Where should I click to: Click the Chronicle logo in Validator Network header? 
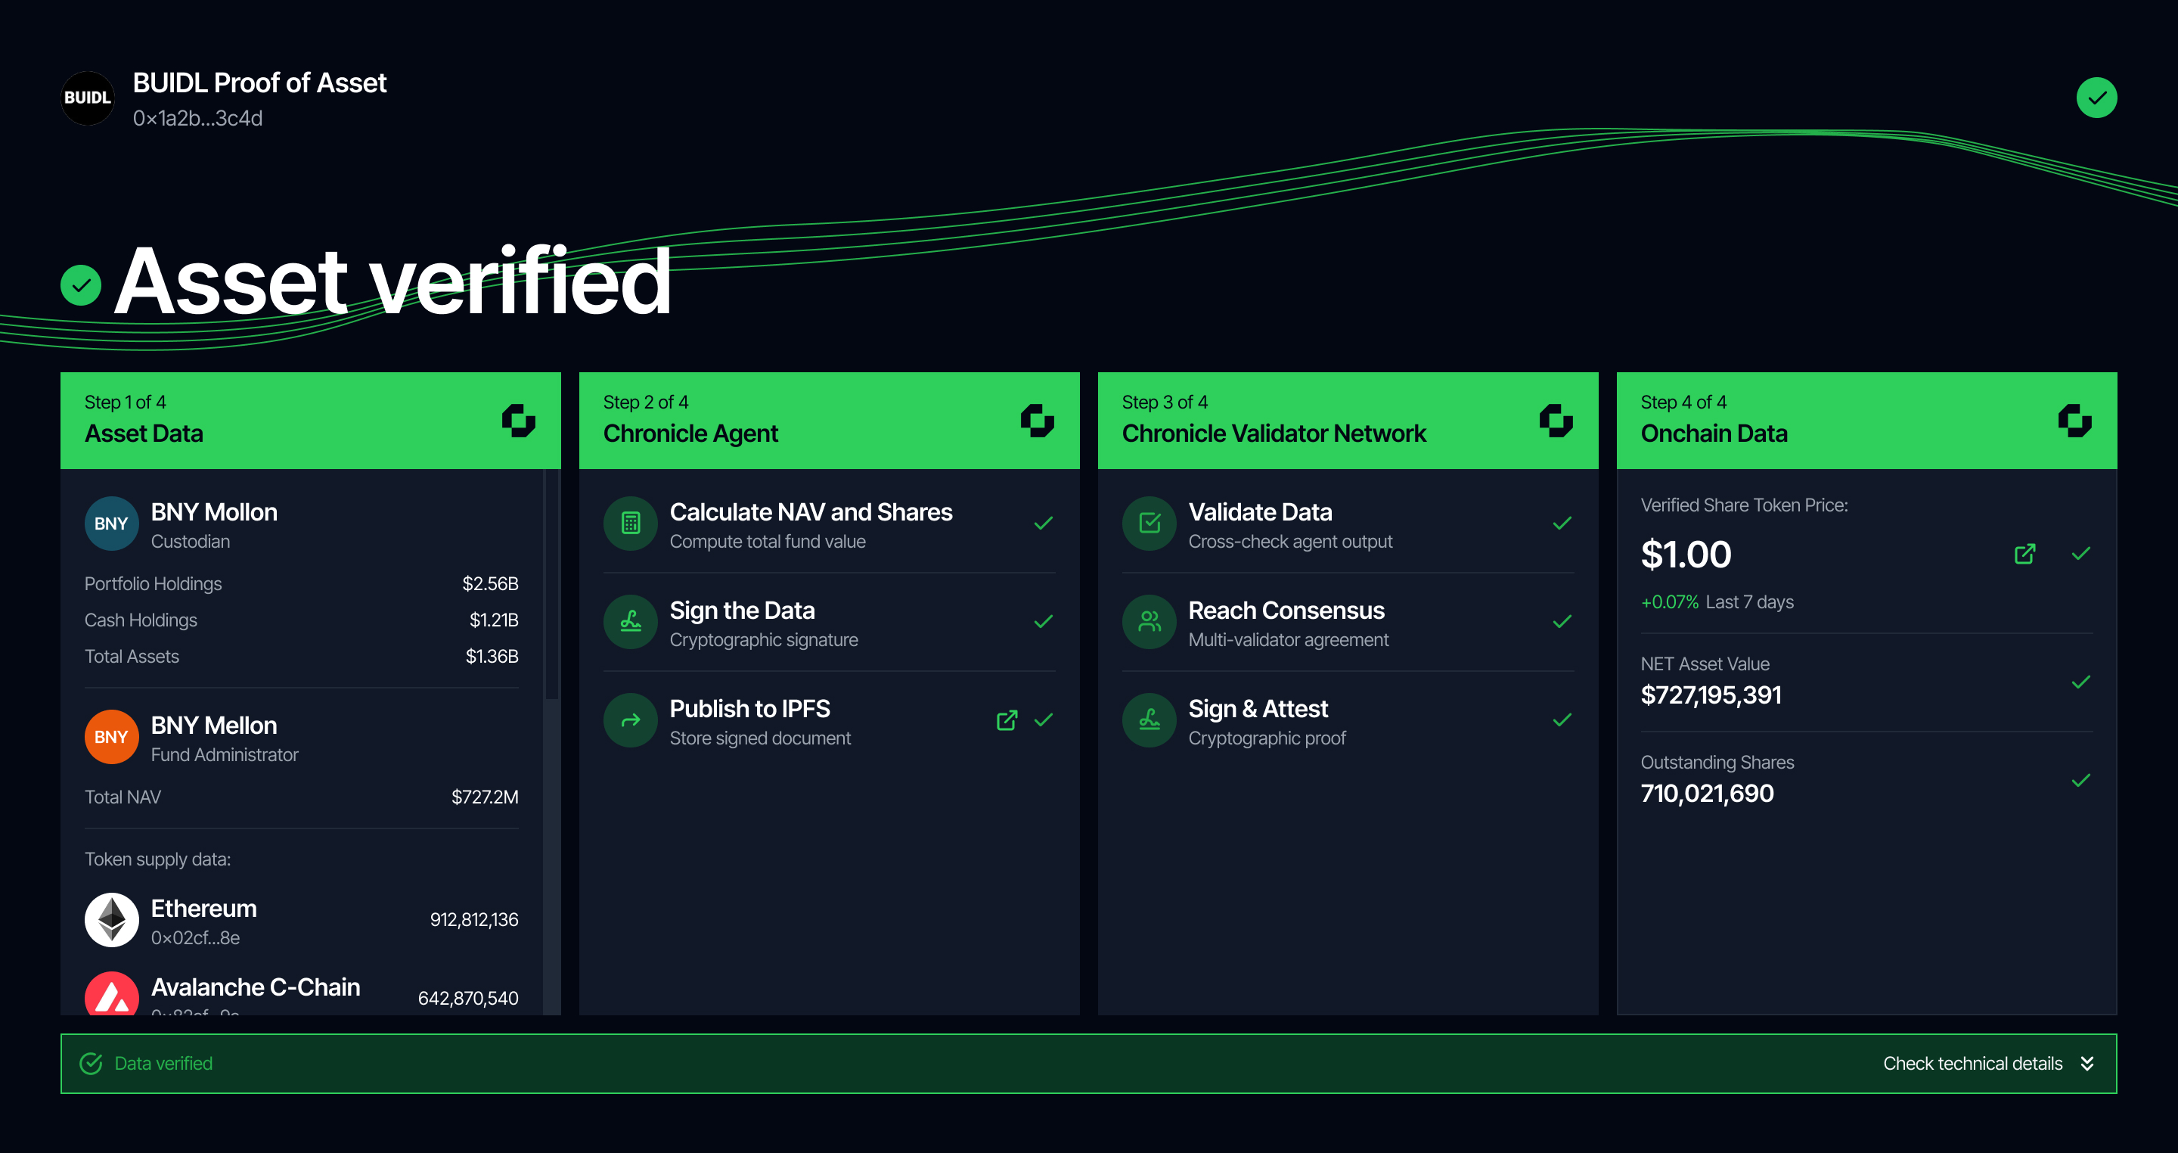(x=1556, y=421)
